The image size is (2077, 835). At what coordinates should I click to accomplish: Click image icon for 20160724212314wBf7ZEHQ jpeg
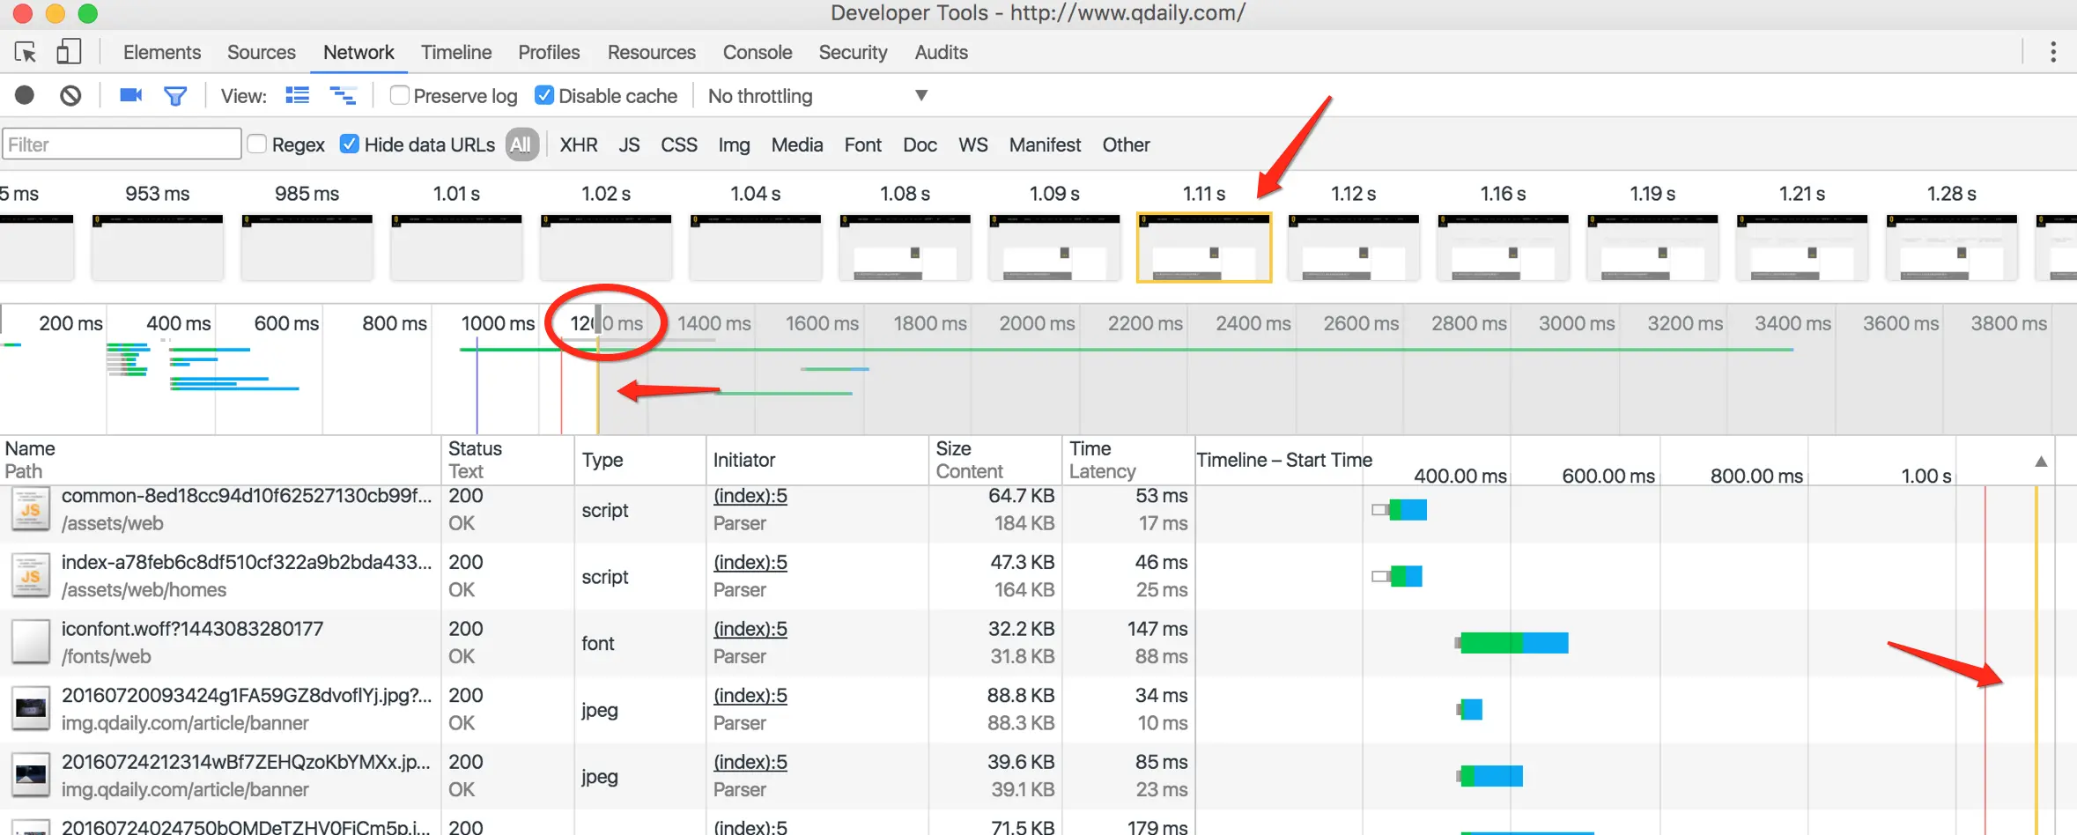30,776
